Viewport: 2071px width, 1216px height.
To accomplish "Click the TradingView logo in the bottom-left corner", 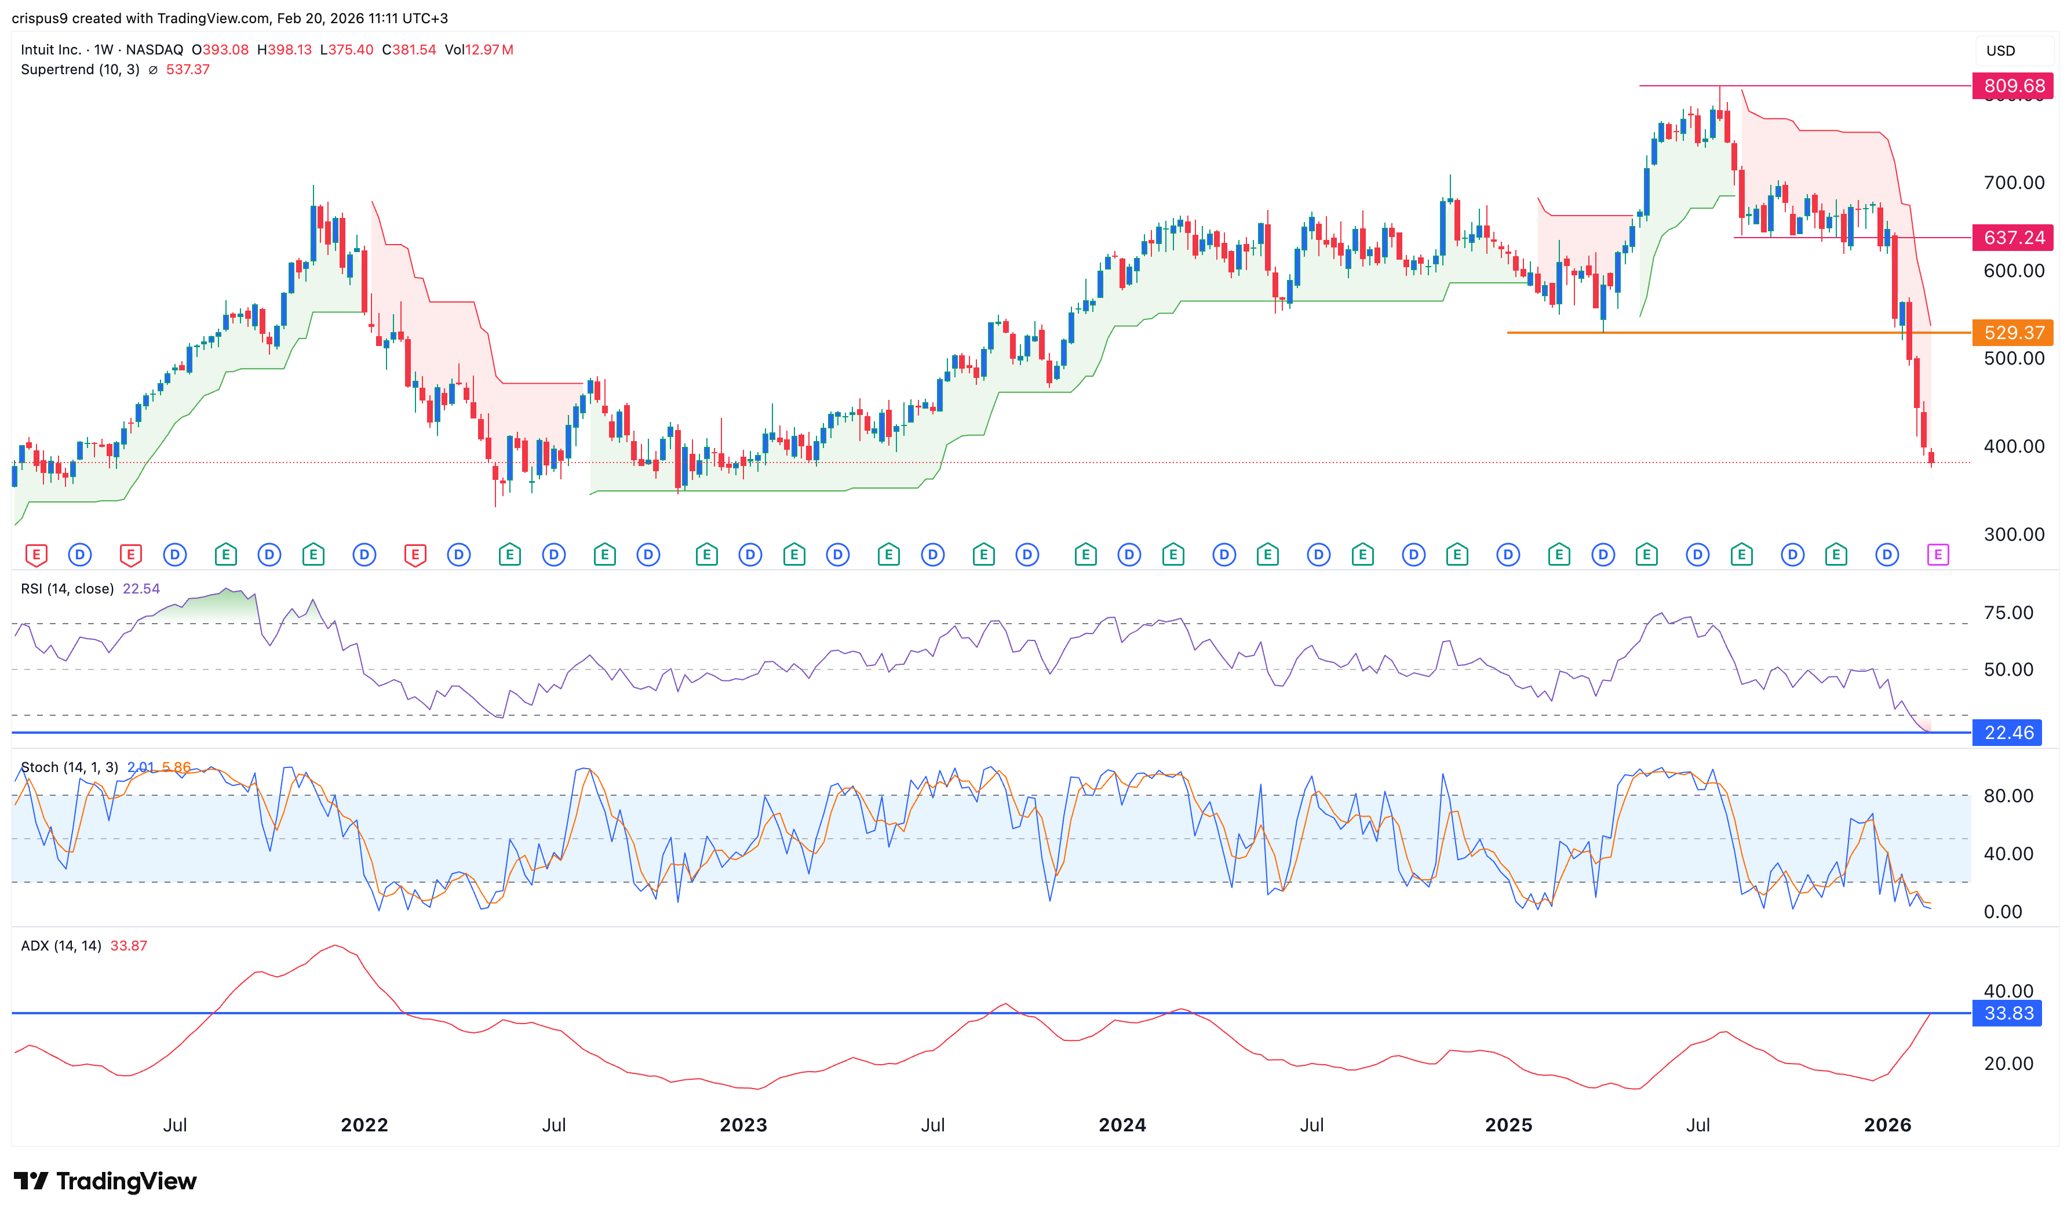I will tap(107, 1181).
